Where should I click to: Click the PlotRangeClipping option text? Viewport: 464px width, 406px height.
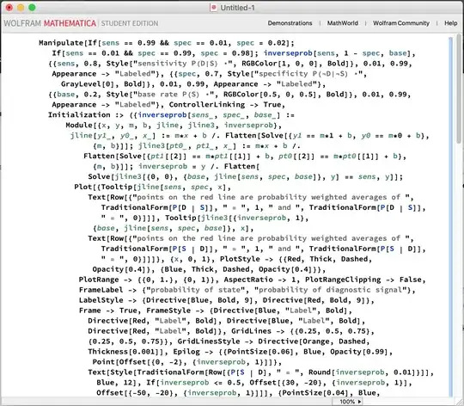click(x=343, y=280)
